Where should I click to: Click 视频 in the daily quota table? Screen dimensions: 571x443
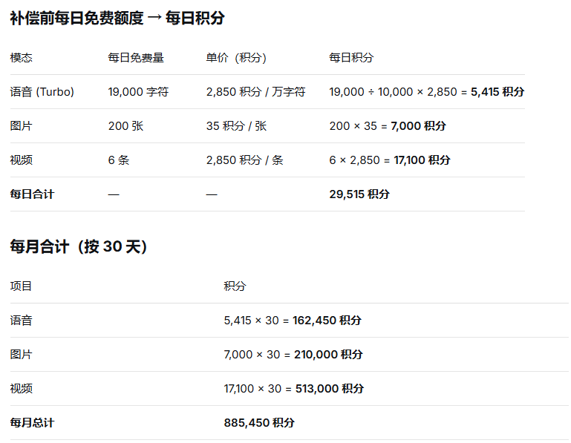click(x=21, y=160)
